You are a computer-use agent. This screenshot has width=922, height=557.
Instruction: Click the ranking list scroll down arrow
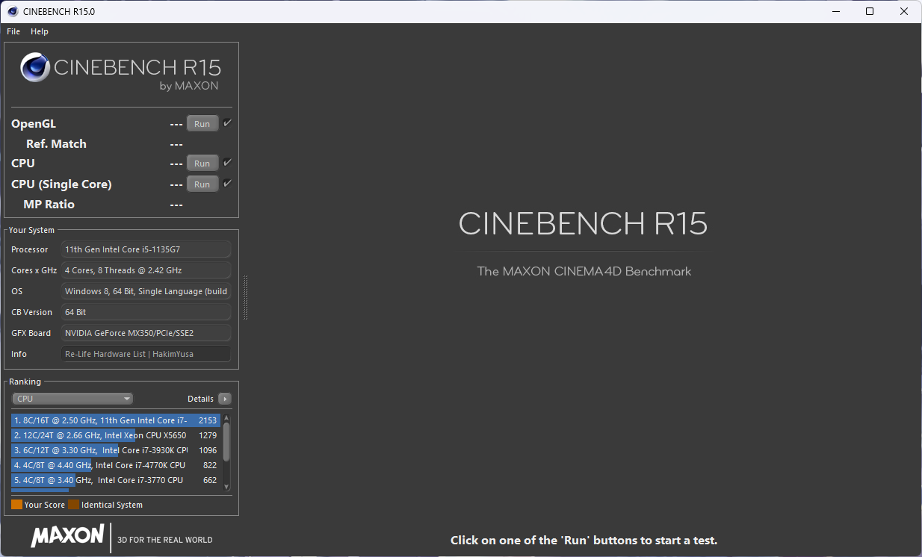click(226, 487)
